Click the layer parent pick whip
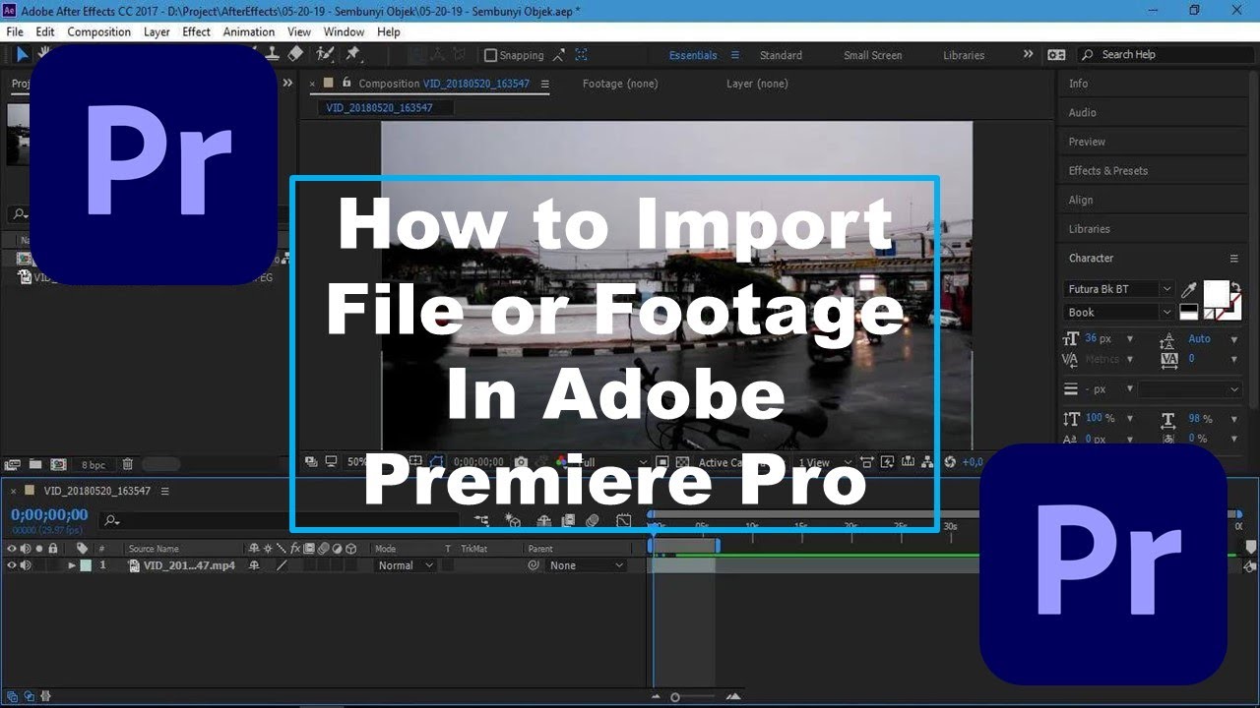This screenshot has width=1260, height=708. pos(534,565)
